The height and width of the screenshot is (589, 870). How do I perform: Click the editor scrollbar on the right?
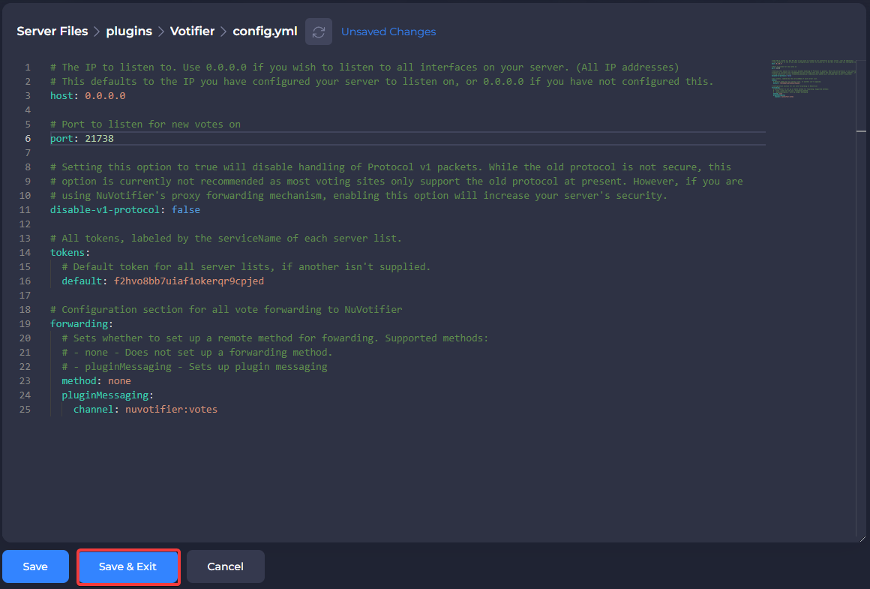point(861,131)
